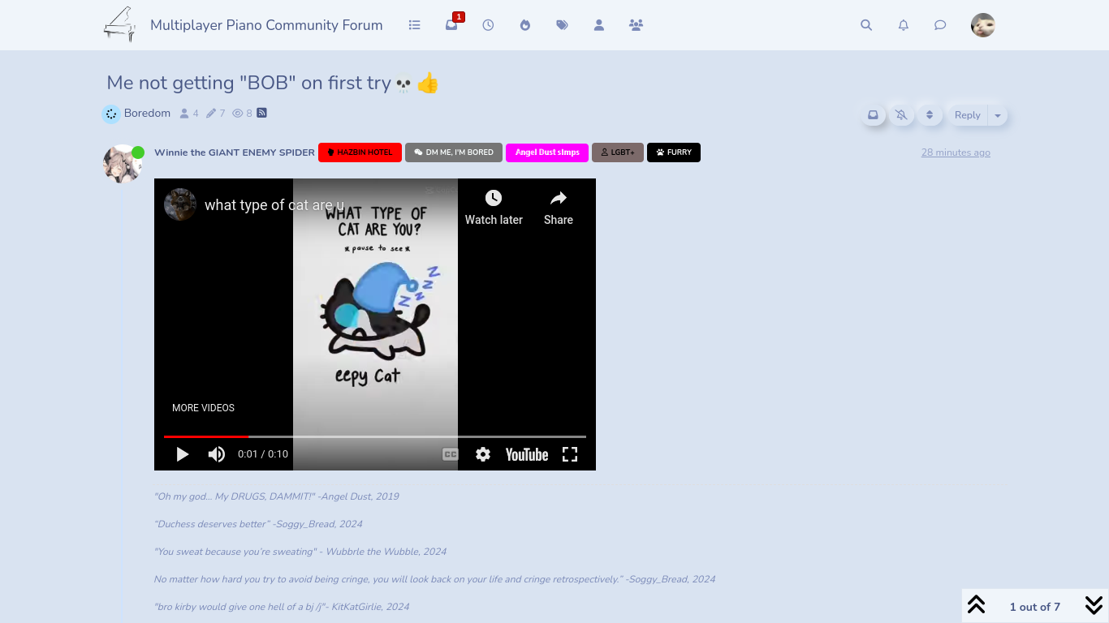Open the chat bubble icon
The image size is (1109, 623).
coord(940,25)
